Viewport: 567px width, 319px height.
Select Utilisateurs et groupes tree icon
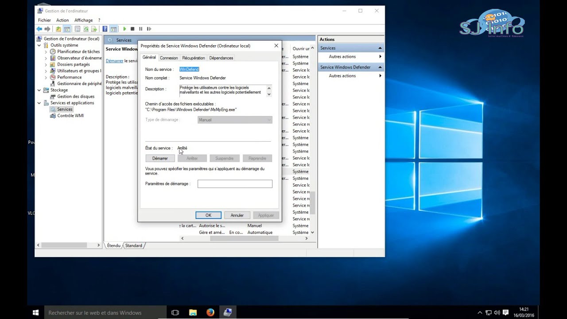click(53, 70)
